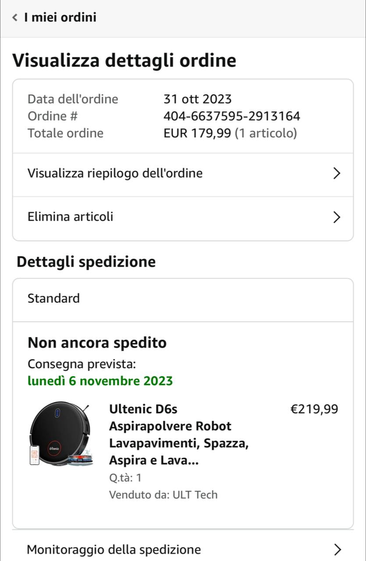366x561 pixels.
Task: Click the item price €219,99
Action: [x=314, y=409]
